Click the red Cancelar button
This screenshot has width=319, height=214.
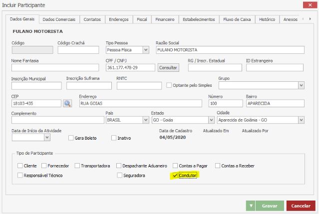(301, 206)
